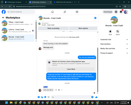The width and height of the screenshot is (131, 105).
Task: Go back using the Marketplace back arrow
Action: tap(3, 18)
